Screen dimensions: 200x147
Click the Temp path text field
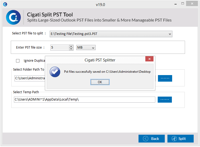coord(84,99)
